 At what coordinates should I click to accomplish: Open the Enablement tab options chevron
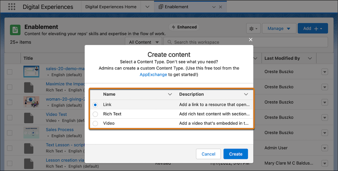click(x=214, y=7)
